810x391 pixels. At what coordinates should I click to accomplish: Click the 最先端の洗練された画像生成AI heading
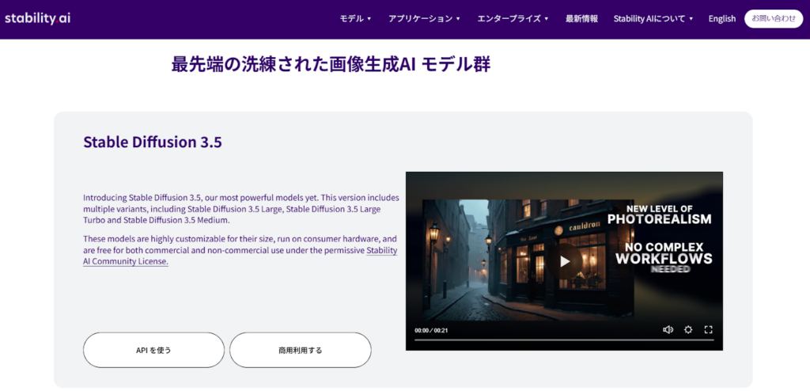[331, 65]
